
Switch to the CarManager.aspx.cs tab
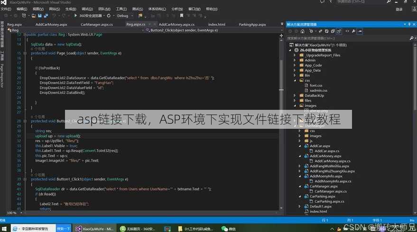(x=97, y=25)
